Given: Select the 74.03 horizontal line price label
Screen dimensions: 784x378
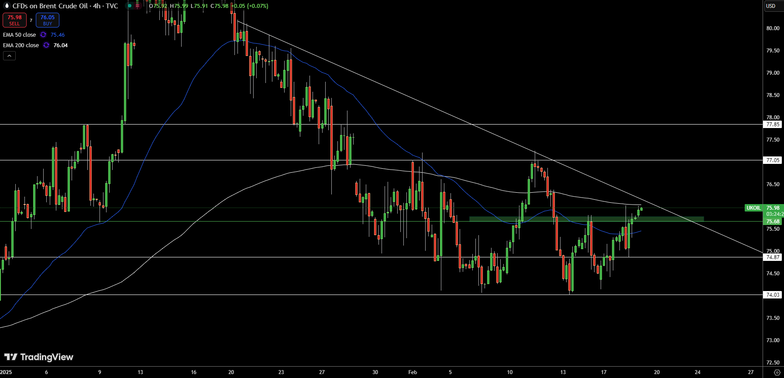Looking at the screenshot, I should click(773, 295).
